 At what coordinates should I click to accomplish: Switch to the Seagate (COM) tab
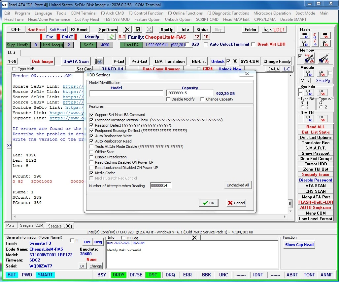pos(32,225)
